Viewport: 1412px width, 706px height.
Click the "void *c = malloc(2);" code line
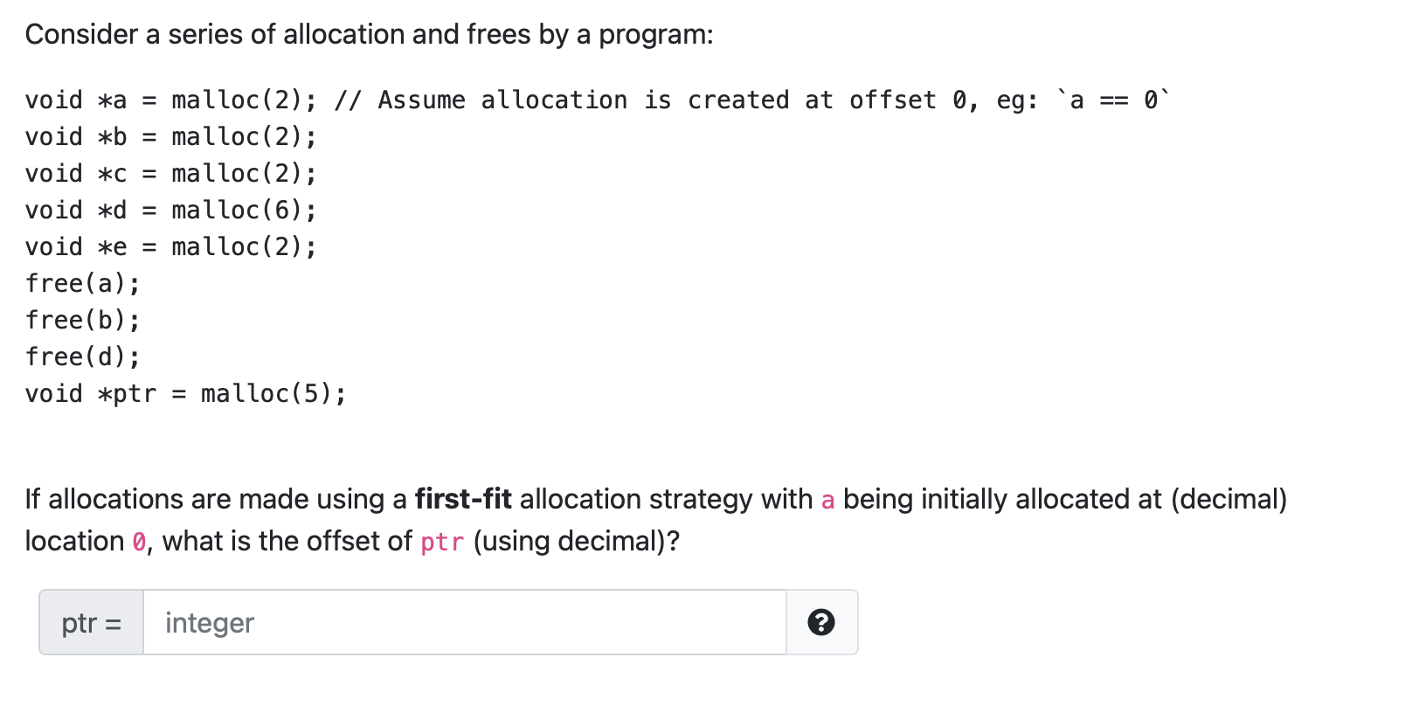click(x=170, y=174)
